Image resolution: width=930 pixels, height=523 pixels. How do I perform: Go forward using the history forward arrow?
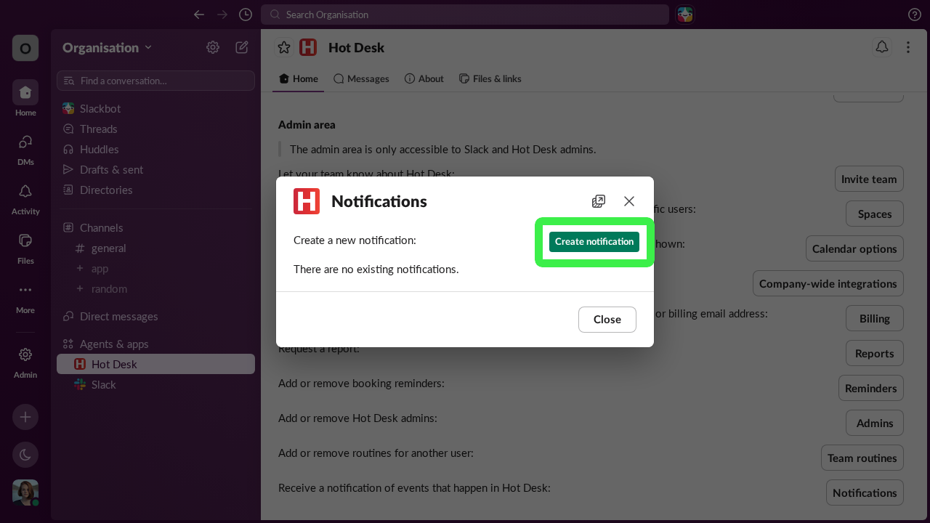pyautogui.click(x=222, y=15)
